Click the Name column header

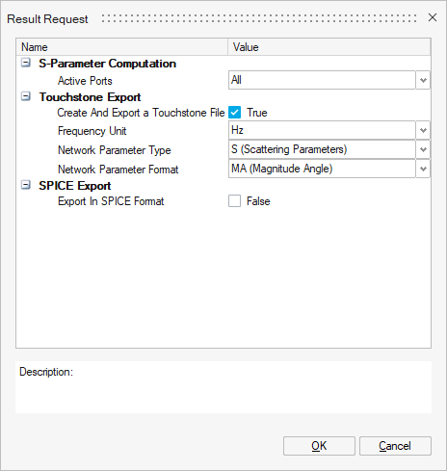122,47
